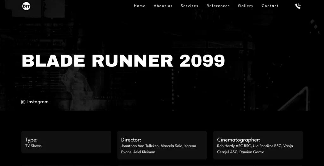Click the 'Director:' card label
Viewport: 324px width, 166px height.
coord(131,140)
